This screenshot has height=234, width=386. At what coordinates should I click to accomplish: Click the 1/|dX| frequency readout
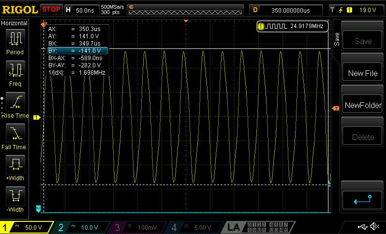77,73
